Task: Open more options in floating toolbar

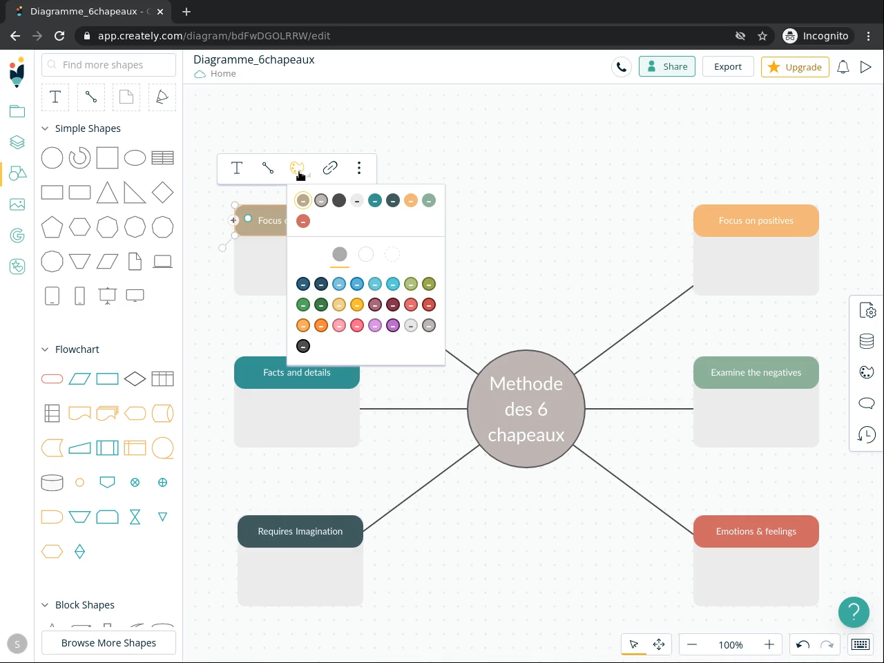Action: point(359,168)
